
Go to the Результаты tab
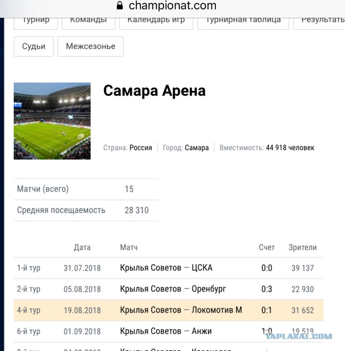[x=319, y=23]
